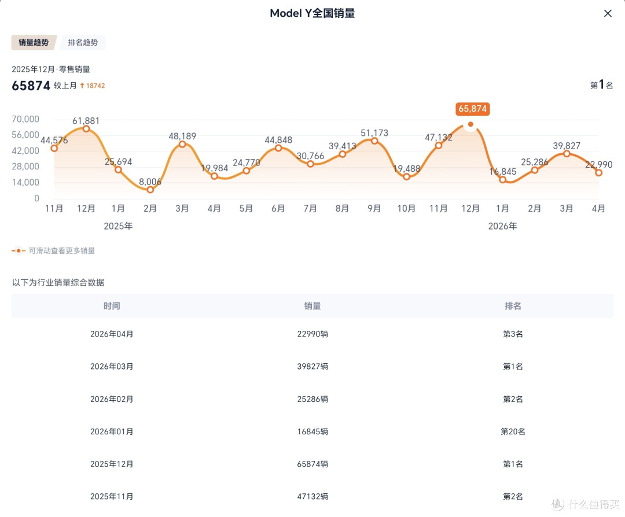The height and width of the screenshot is (517, 625).
Task: Click the 44,576 November data point
Action: 54,148
